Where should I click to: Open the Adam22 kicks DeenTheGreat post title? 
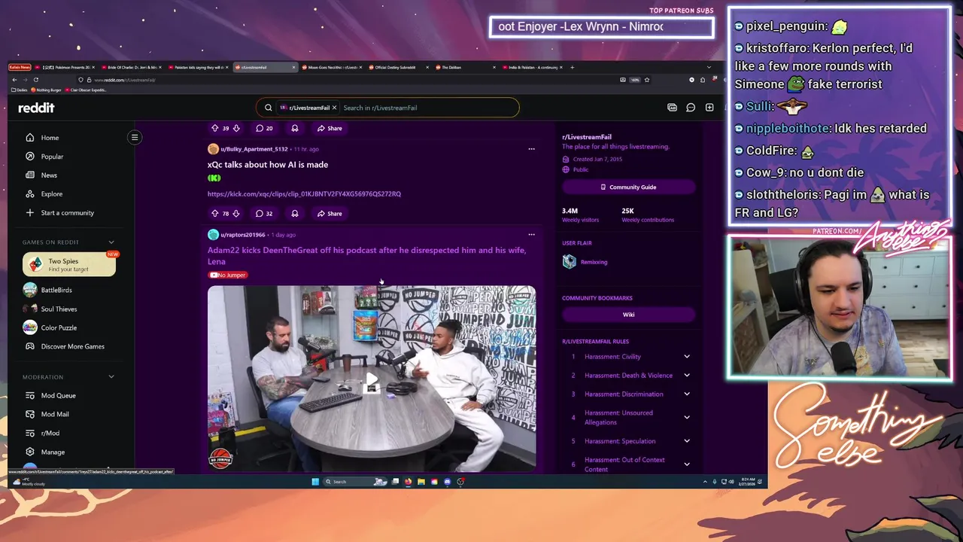coord(366,255)
